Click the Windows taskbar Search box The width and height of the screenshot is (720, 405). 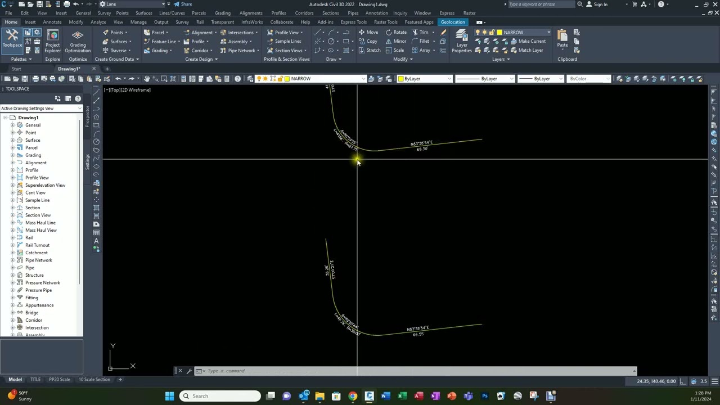coord(220,396)
